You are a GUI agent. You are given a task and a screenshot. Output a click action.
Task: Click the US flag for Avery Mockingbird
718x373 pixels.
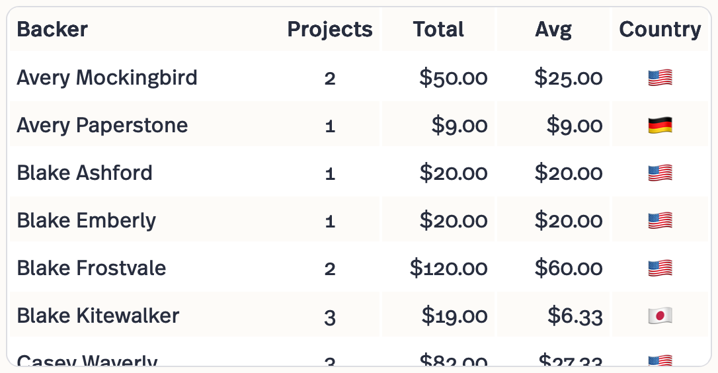[660, 78]
